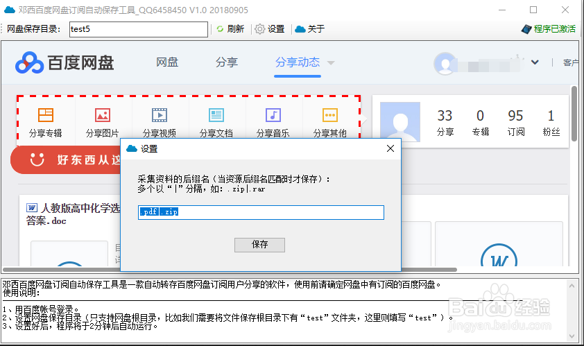Switch to the 网盘 tab
Image resolution: width=584 pixels, height=346 pixels.
tap(167, 62)
